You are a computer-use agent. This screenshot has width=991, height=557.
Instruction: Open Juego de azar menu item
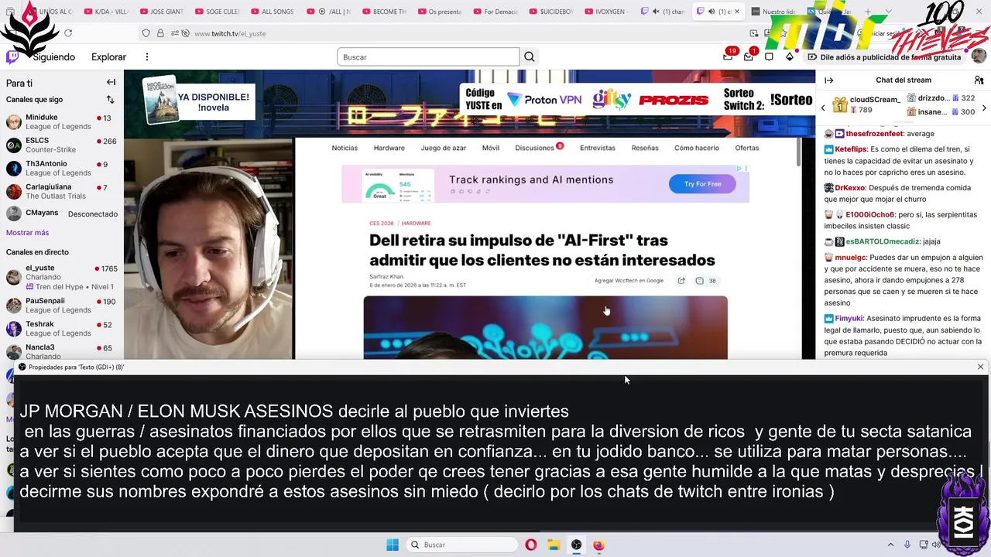443,148
